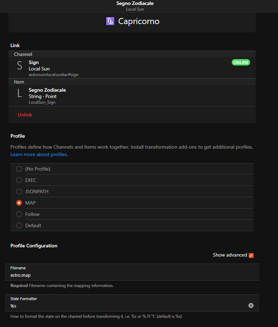This screenshot has height=327, width=278.
Task: Click the Capricorno state value text
Action: tap(139, 21)
